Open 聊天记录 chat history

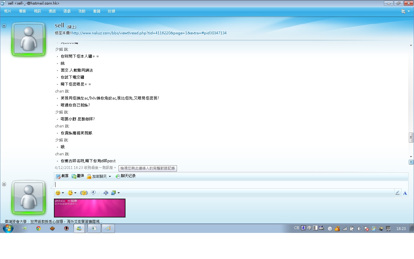(125, 176)
